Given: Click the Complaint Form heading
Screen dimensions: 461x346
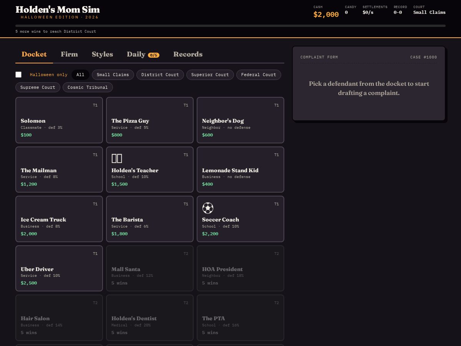Looking at the screenshot, I should coord(319,57).
